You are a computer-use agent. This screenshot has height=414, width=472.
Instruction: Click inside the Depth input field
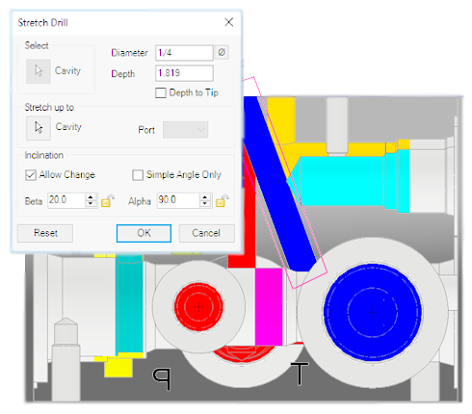pos(184,73)
